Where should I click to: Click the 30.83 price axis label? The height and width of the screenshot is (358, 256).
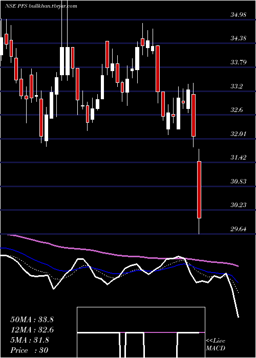pos(239,182)
